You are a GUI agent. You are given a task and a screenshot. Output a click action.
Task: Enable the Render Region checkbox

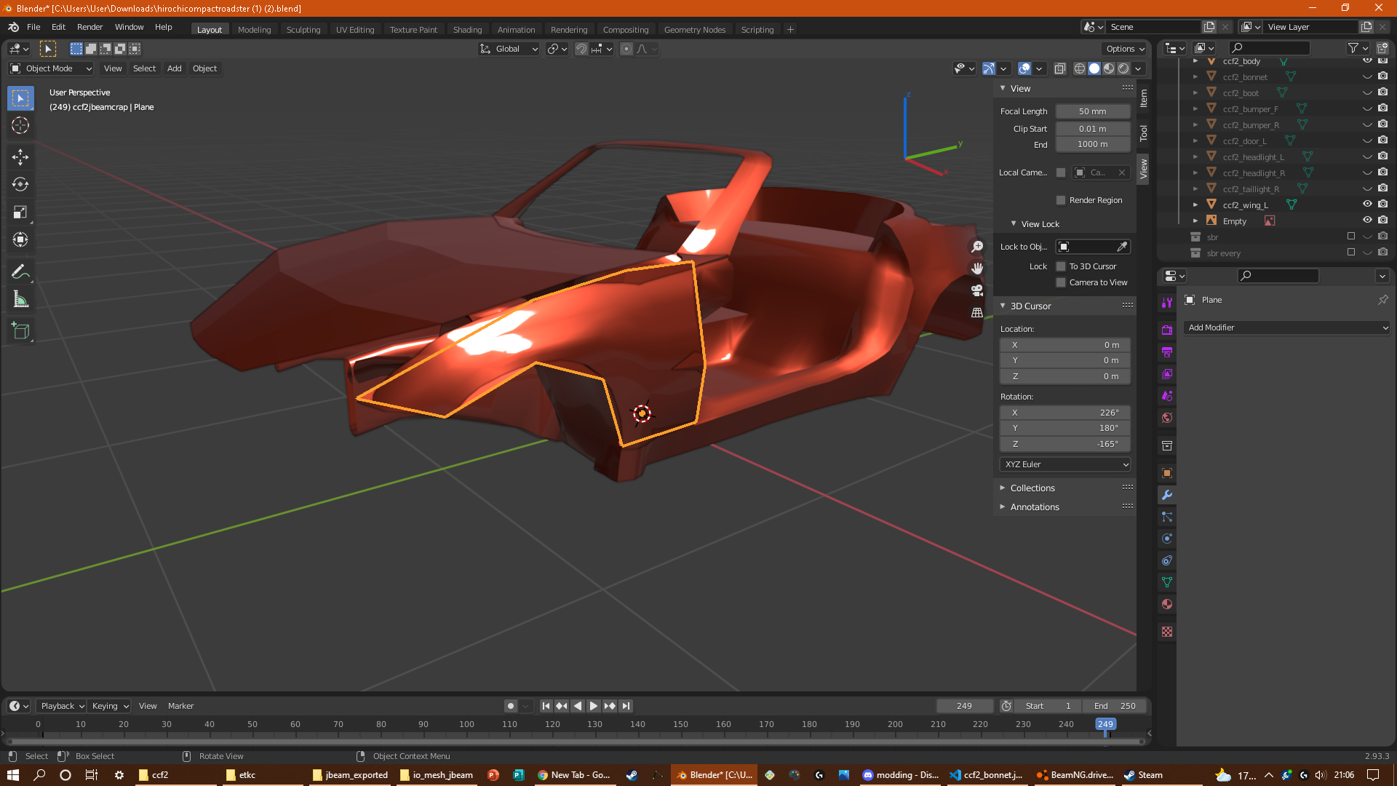(x=1061, y=200)
